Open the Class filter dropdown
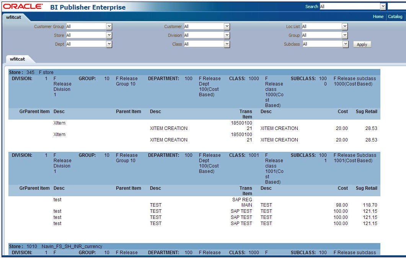Image resolution: width=406 pixels, height=258 pixels. pos(227,44)
